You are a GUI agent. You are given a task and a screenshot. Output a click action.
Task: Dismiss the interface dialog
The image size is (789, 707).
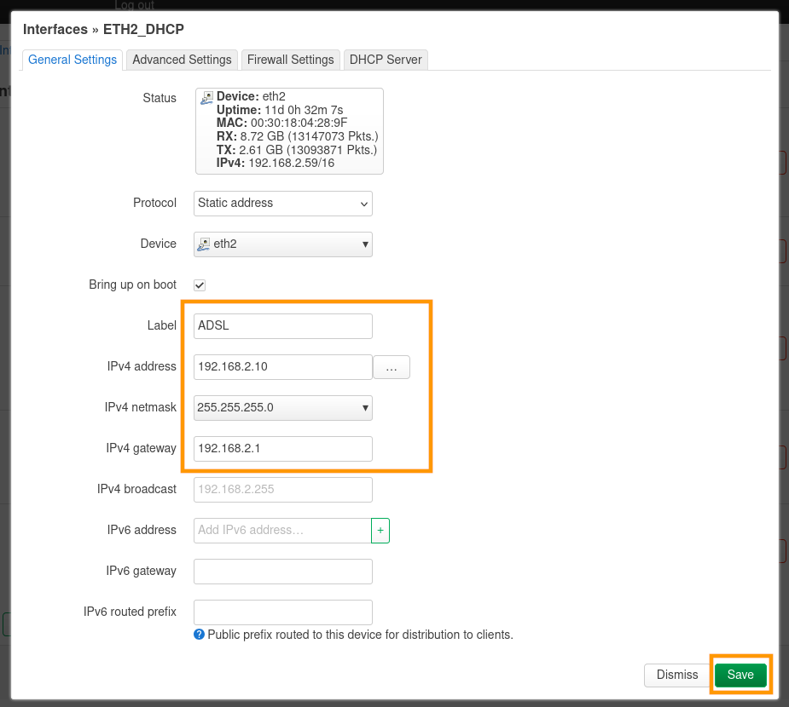click(677, 675)
